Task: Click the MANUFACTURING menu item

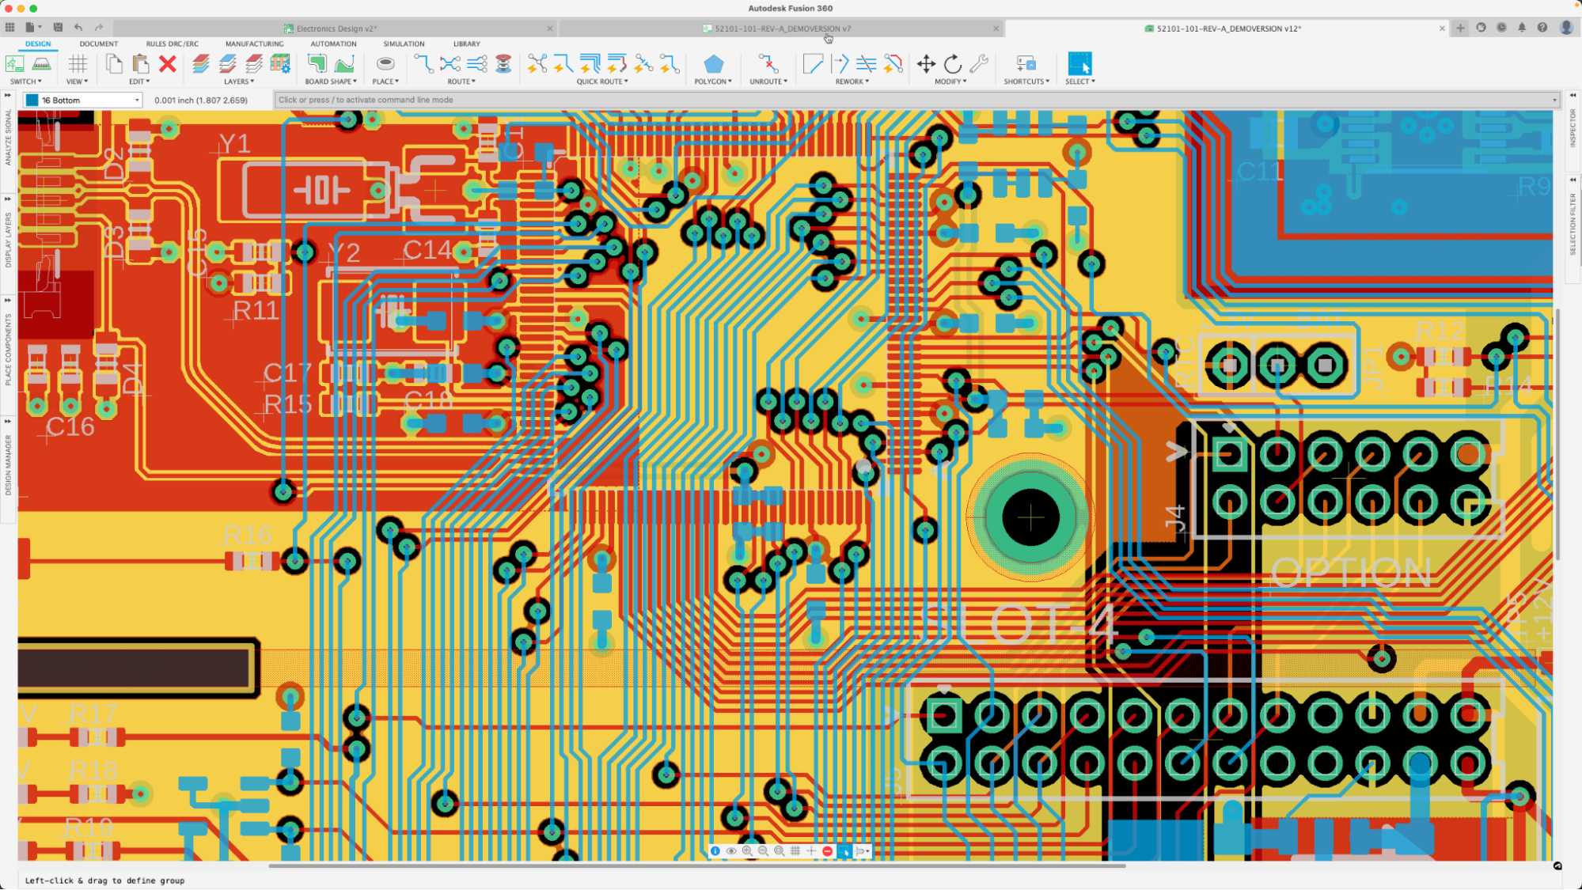Action: click(253, 44)
